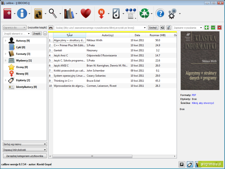Open the Dopasuj którykolwiek dropdown
225x169 pixels.
pyautogui.click(x=25, y=150)
